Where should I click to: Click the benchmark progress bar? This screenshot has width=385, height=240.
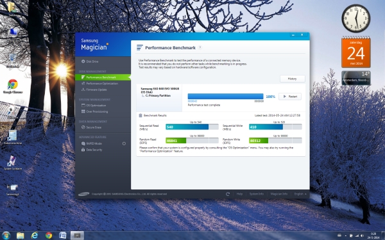pyautogui.click(x=225, y=96)
